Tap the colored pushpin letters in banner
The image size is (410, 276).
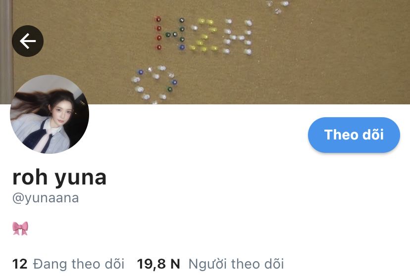coord(204,35)
